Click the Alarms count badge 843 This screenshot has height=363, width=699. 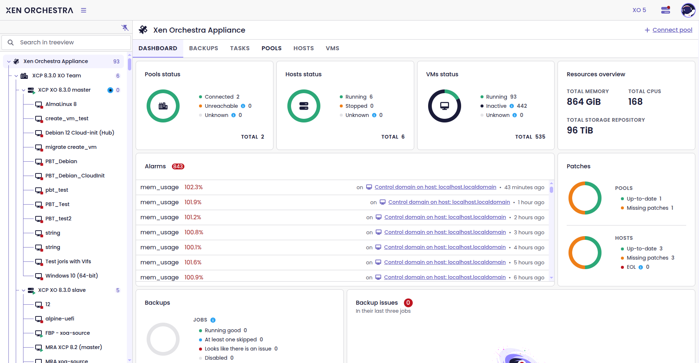(x=178, y=166)
